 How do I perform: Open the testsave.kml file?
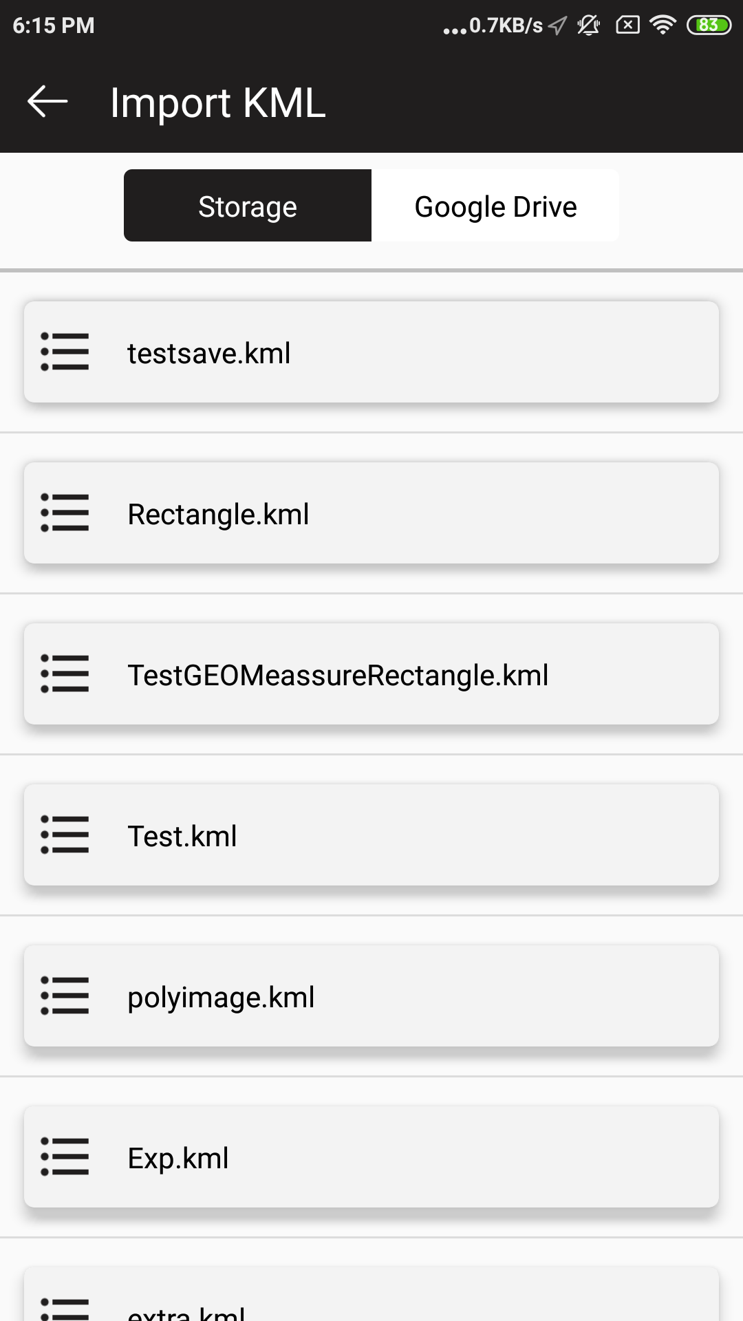point(209,354)
